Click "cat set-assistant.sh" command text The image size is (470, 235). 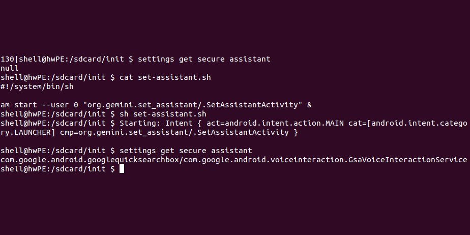pos(165,77)
